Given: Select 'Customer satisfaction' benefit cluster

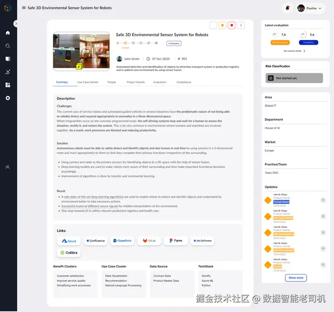Looking at the screenshot, I should [x=71, y=276].
